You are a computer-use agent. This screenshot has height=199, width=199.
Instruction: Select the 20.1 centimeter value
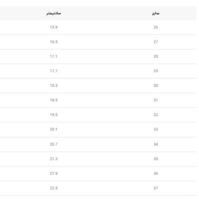(54, 129)
